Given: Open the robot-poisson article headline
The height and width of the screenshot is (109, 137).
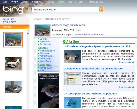Looking at the screenshot, I should tap(90, 94).
